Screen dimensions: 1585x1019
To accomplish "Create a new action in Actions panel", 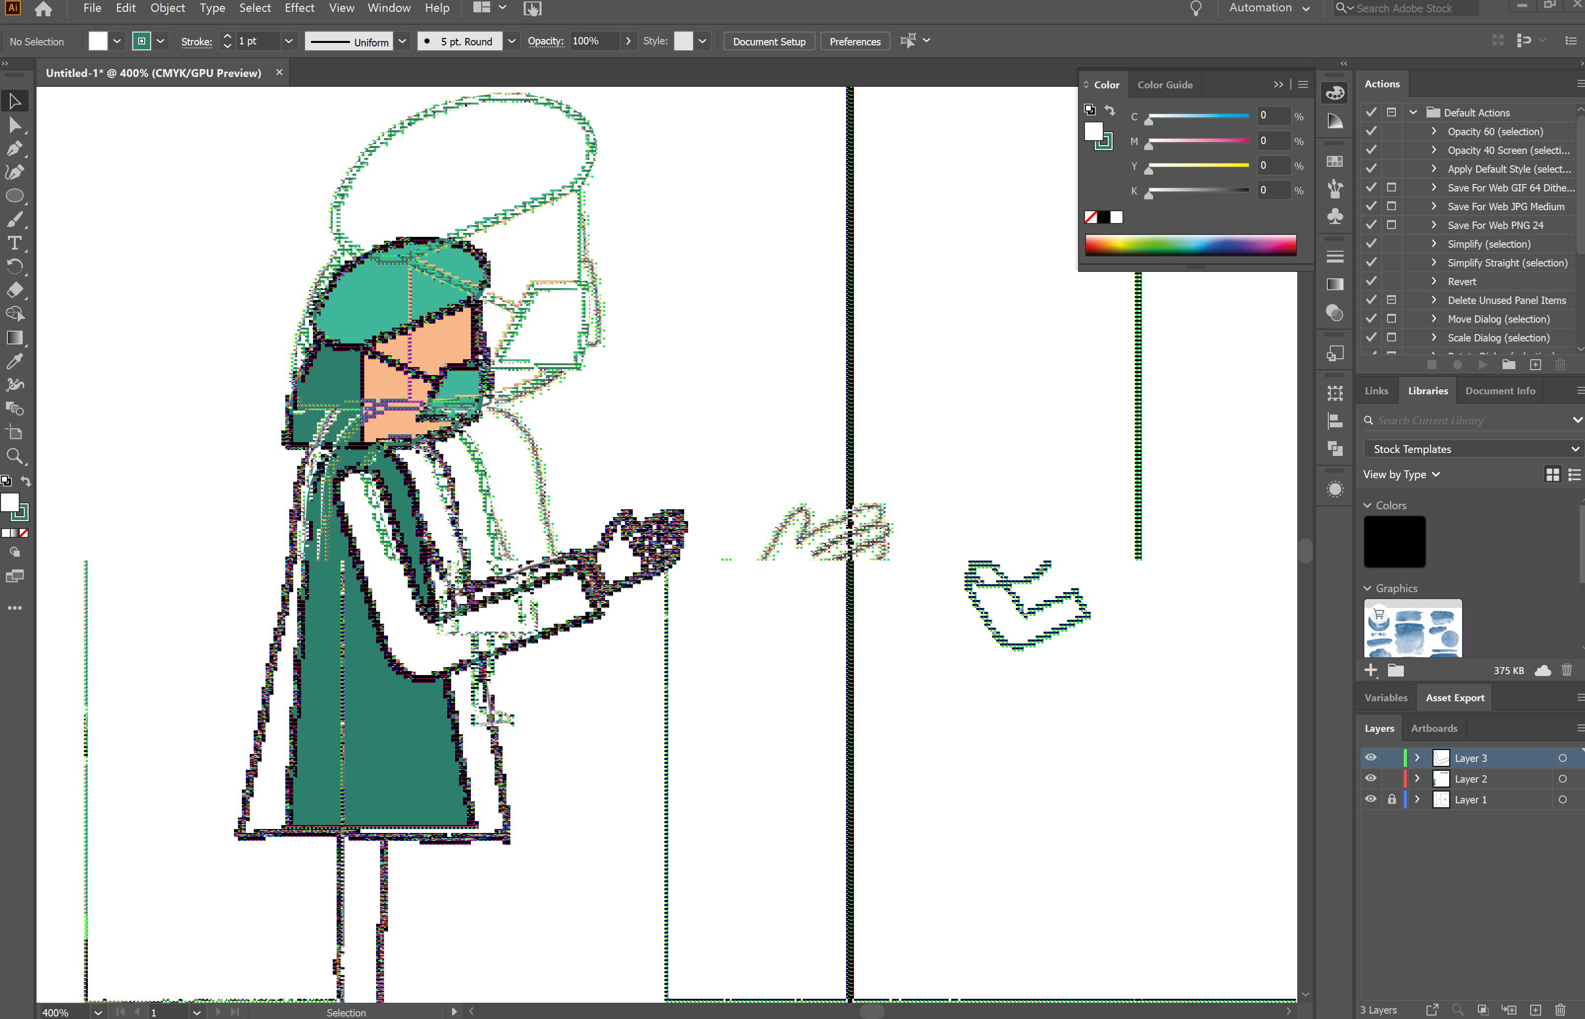I will 1536,365.
